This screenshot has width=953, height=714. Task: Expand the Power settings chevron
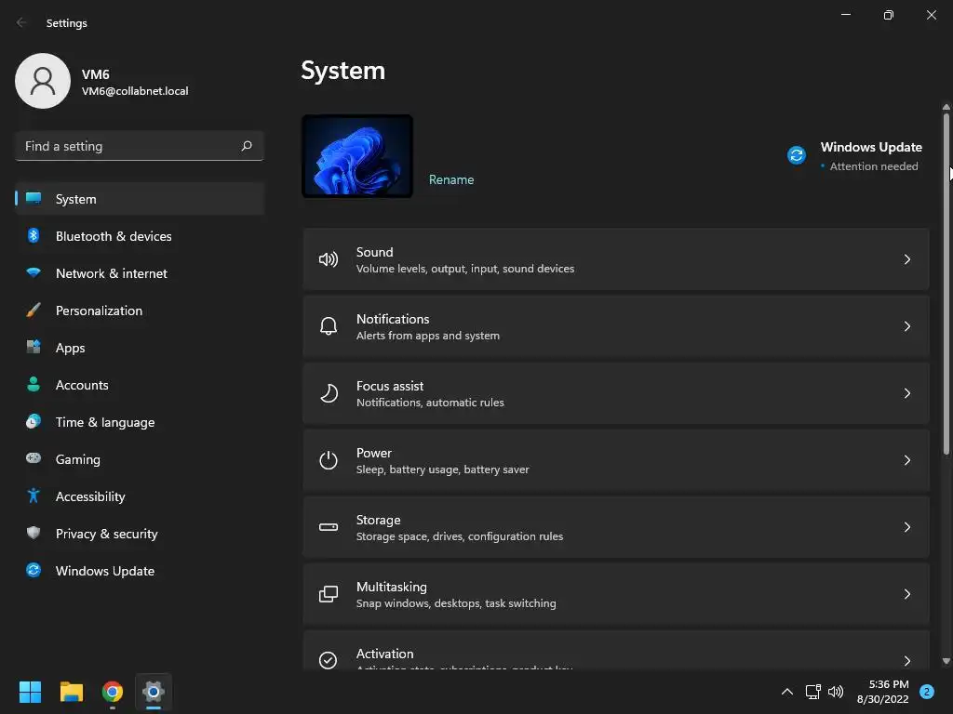coord(907,460)
